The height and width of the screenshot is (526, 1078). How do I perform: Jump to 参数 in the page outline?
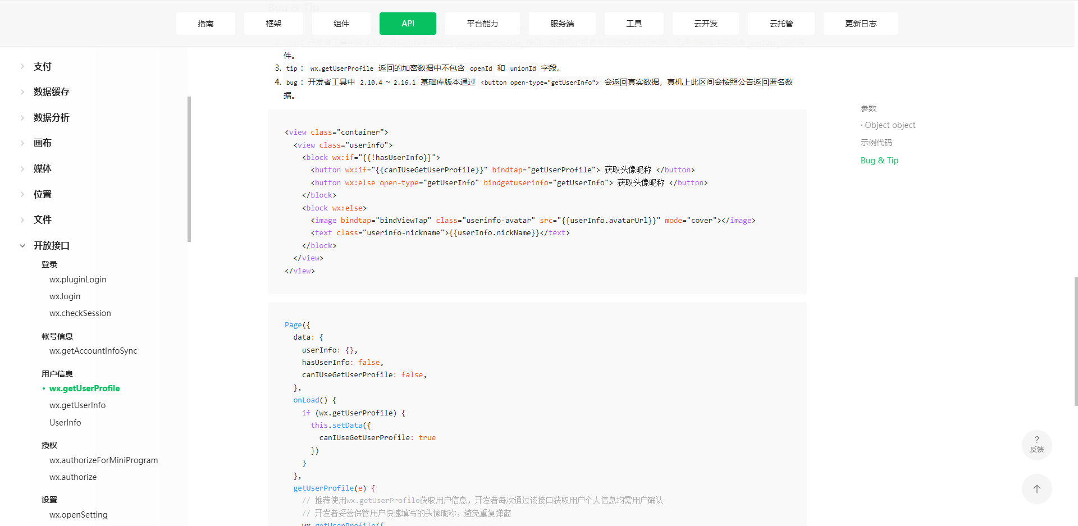point(869,108)
